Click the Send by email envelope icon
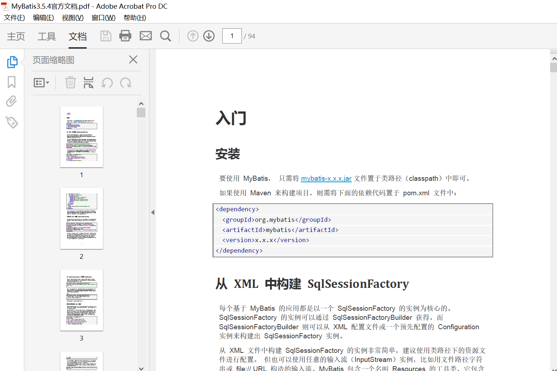This screenshot has width=557, height=371. click(x=146, y=36)
